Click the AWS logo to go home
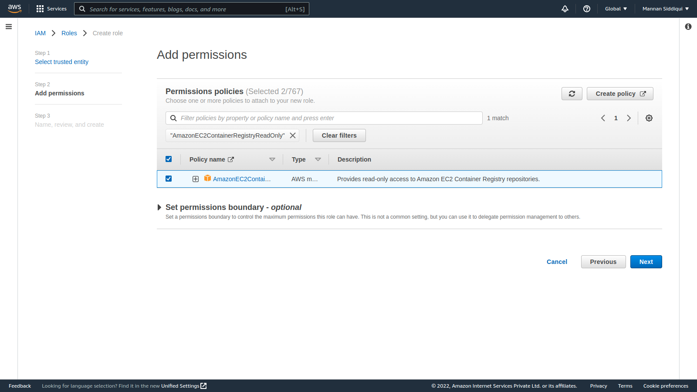 coord(14,8)
